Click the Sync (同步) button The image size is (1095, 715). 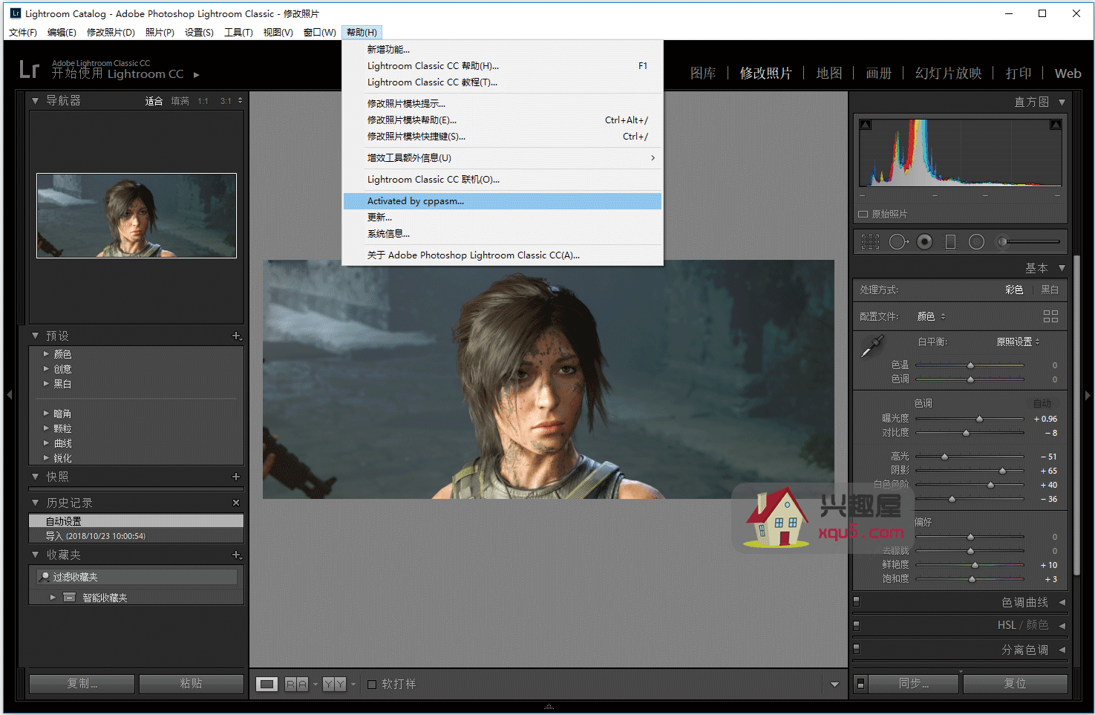[914, 683]
